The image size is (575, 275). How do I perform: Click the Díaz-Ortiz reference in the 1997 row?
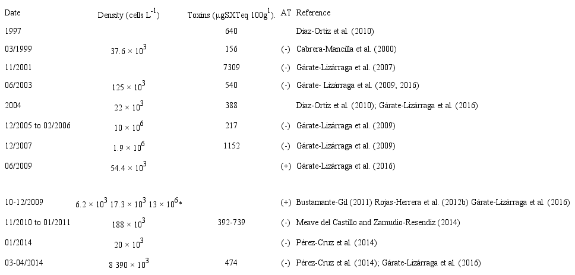pos(334,30)
